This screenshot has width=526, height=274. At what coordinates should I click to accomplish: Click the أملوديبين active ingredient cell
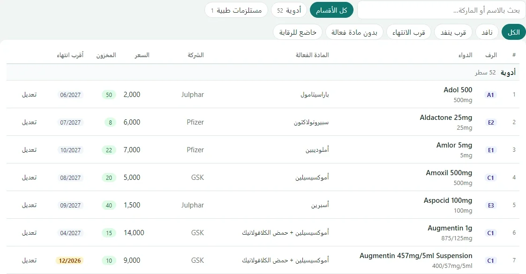point(317,150)
